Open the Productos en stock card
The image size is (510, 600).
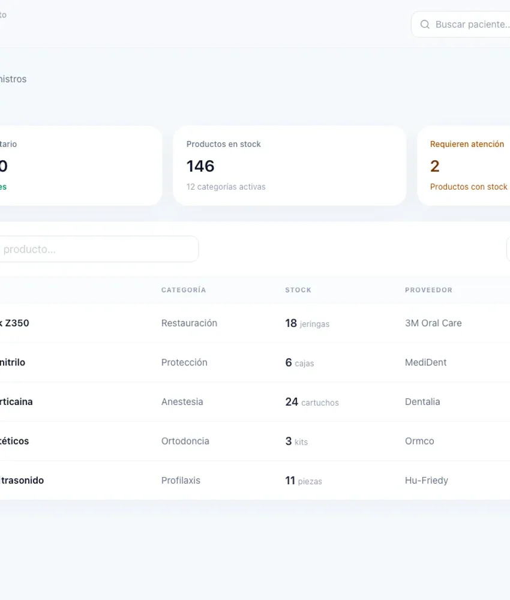(x=290, y=166)
